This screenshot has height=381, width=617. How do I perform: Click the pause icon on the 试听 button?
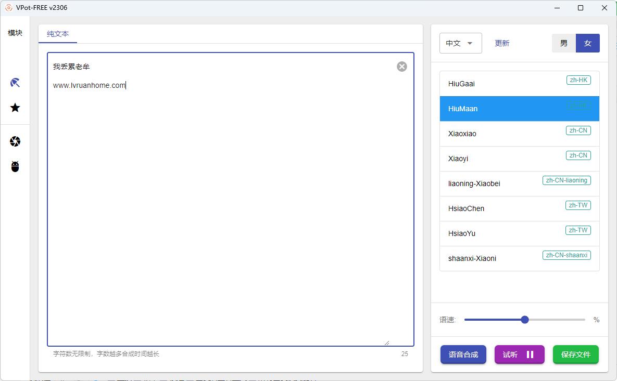tap(530, 354)
